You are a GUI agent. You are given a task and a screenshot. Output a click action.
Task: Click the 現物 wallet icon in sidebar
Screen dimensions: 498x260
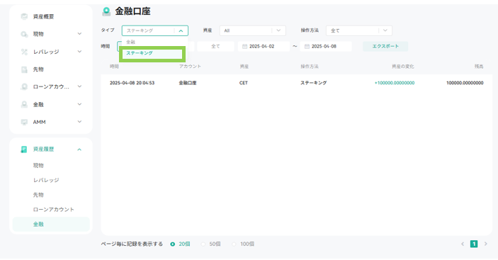coord(24,34)
